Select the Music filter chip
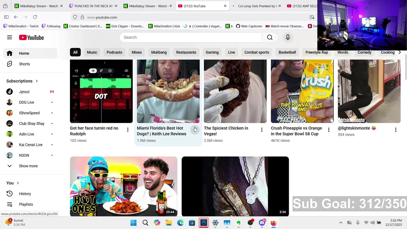 (92, 52)
